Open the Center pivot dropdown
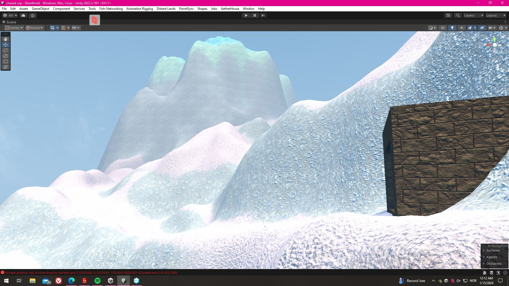The height and width of the screenshot is (286, 509). tap(14, 28)
